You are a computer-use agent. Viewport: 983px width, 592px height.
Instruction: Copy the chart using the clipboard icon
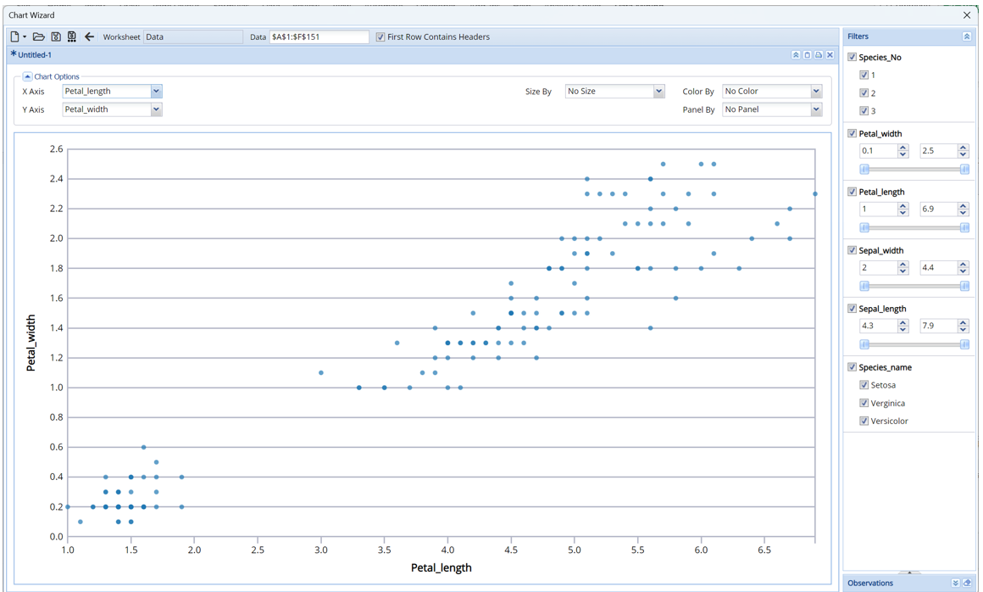click(x=807, y=55)
